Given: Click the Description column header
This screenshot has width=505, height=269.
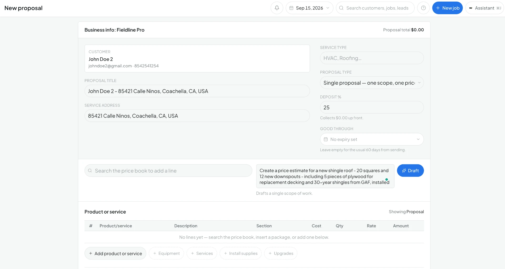Looking at the screenshot, I should coord(186,226).
